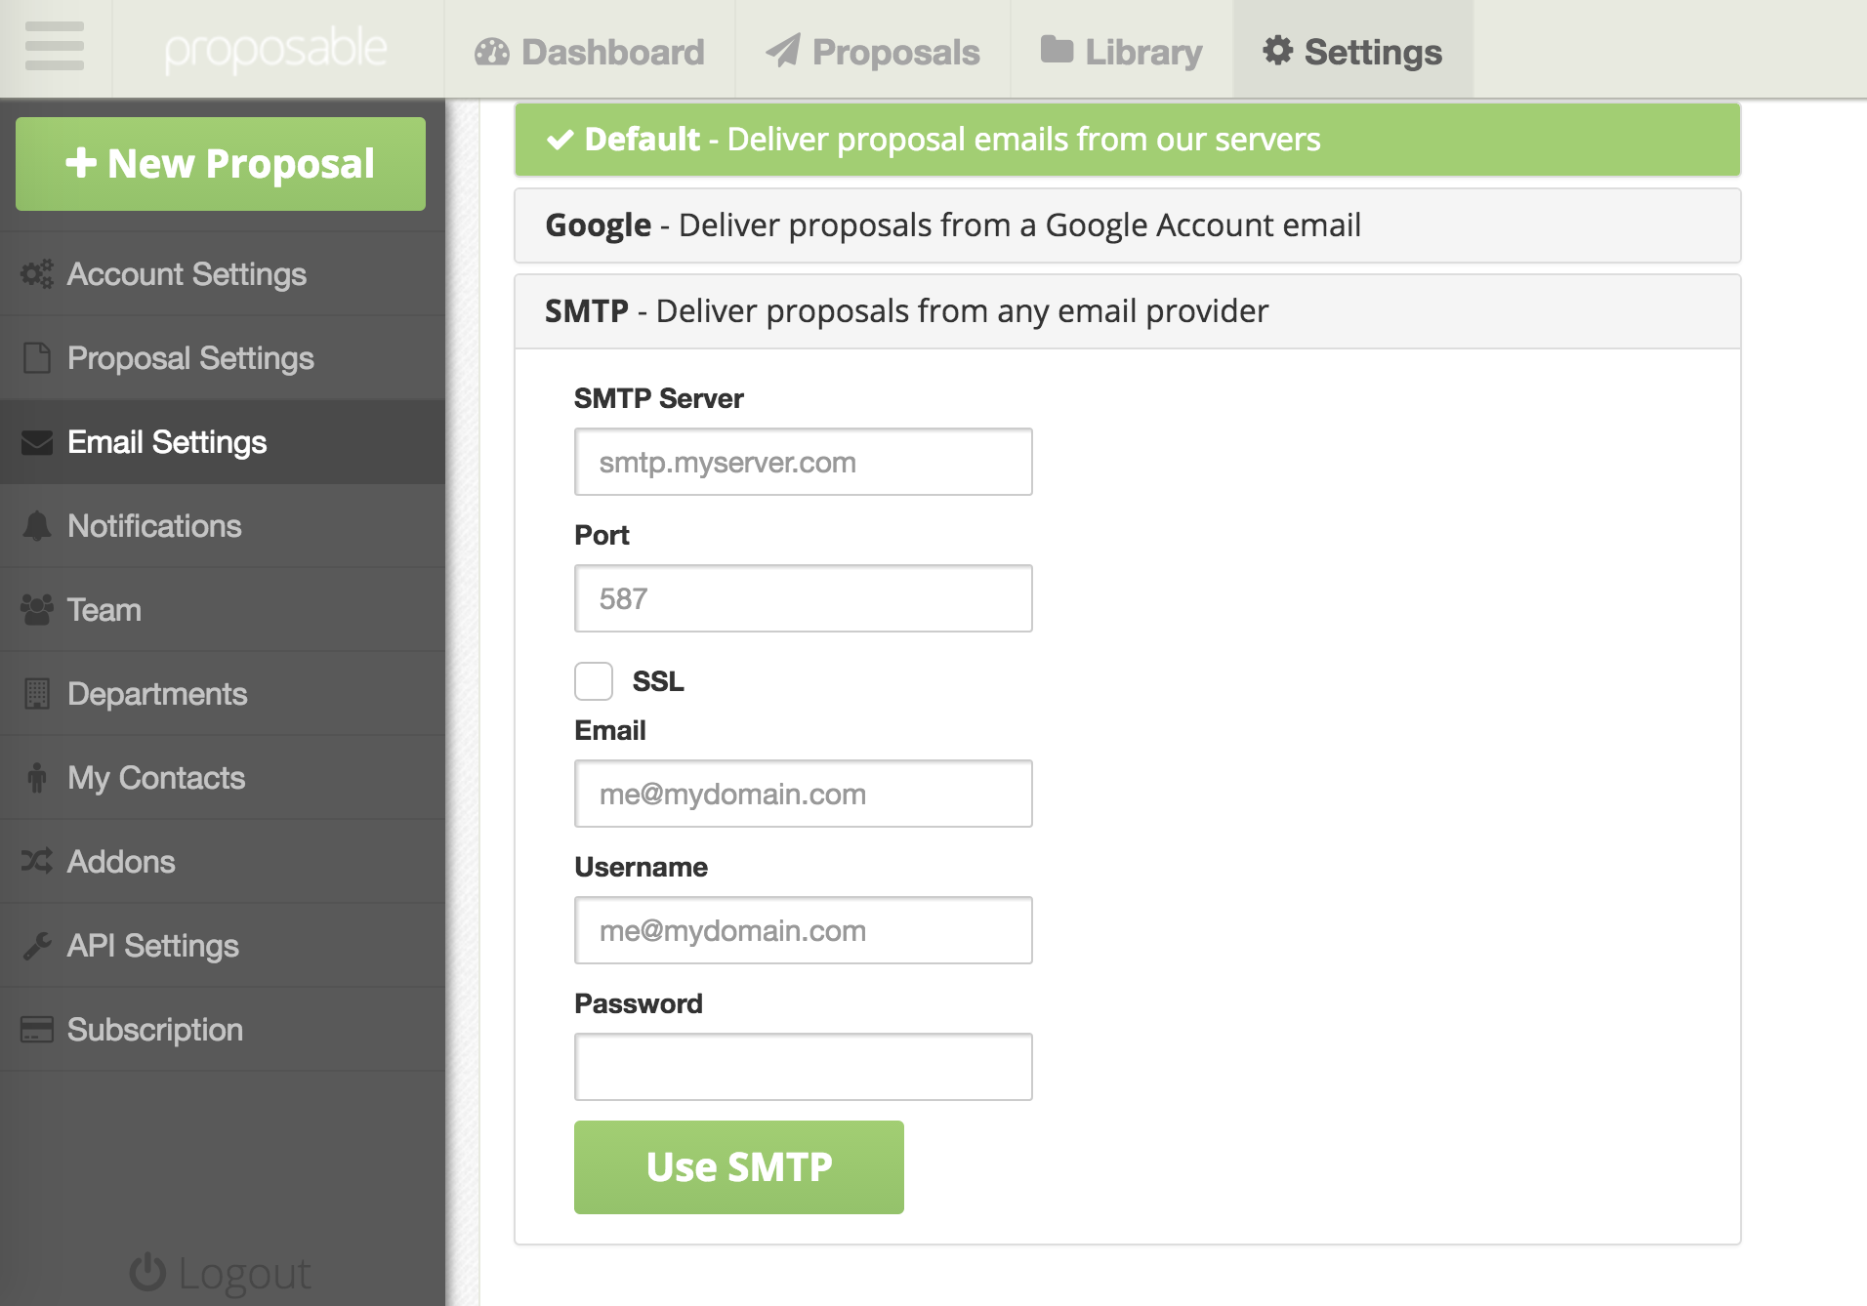
Task: Enable the SSL checkbox
Action: coord(594,681)
